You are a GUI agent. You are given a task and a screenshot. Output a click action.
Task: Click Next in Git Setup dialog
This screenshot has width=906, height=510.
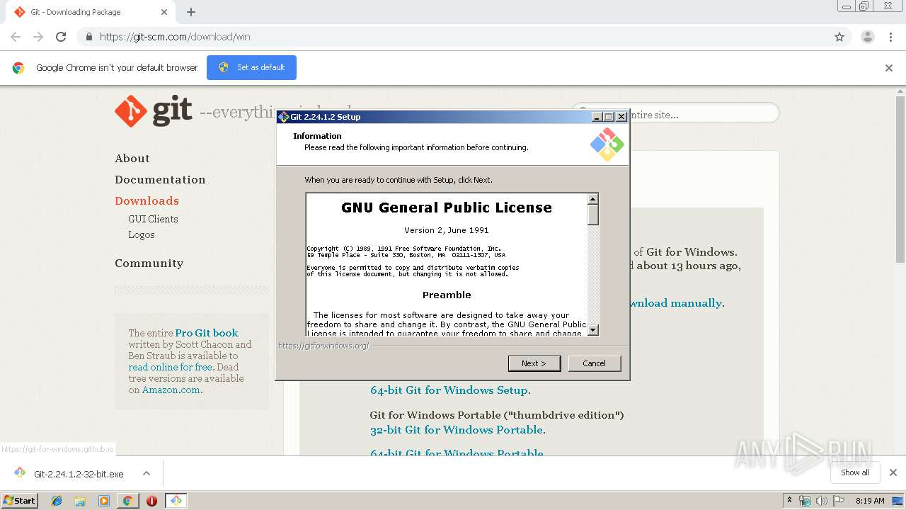[534, 363]
